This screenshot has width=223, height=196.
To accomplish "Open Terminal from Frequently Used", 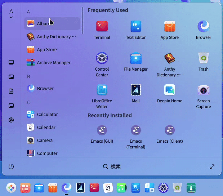I will (102, 30).
